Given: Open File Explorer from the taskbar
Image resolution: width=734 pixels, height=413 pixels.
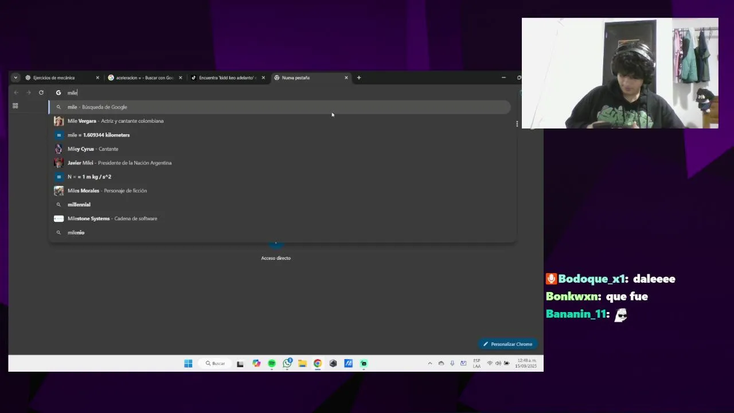Looking at the screenshot, I should [x=302, y=363].
